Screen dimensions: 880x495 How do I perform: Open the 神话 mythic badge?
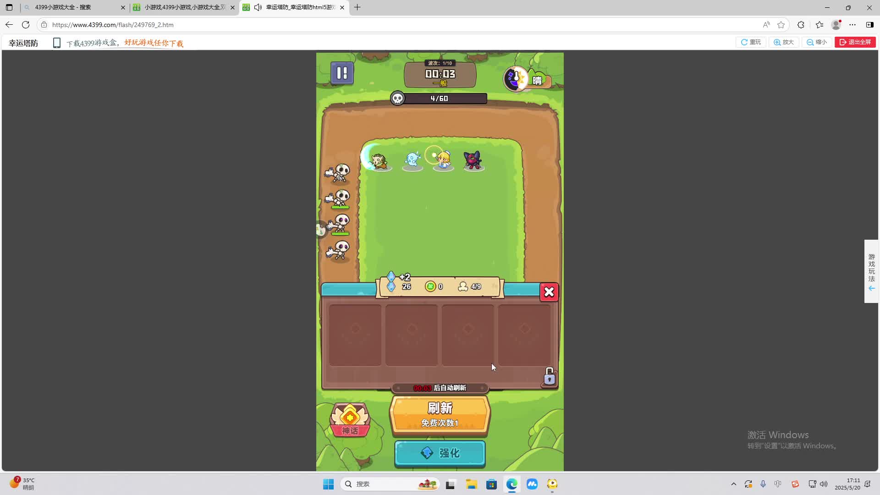350,419
